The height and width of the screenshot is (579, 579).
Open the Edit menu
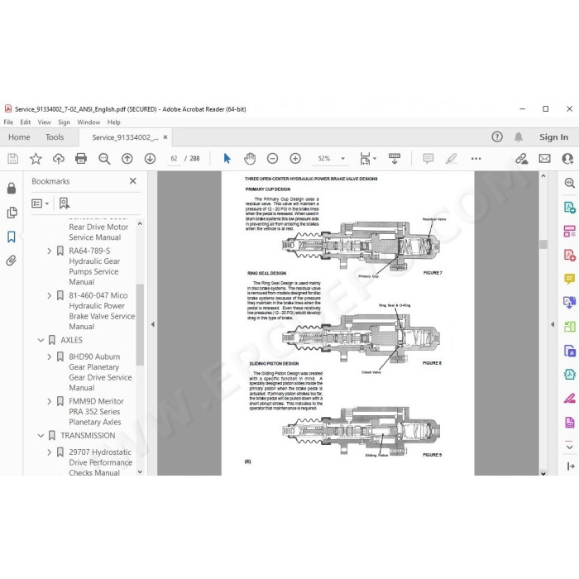point(25,122)
